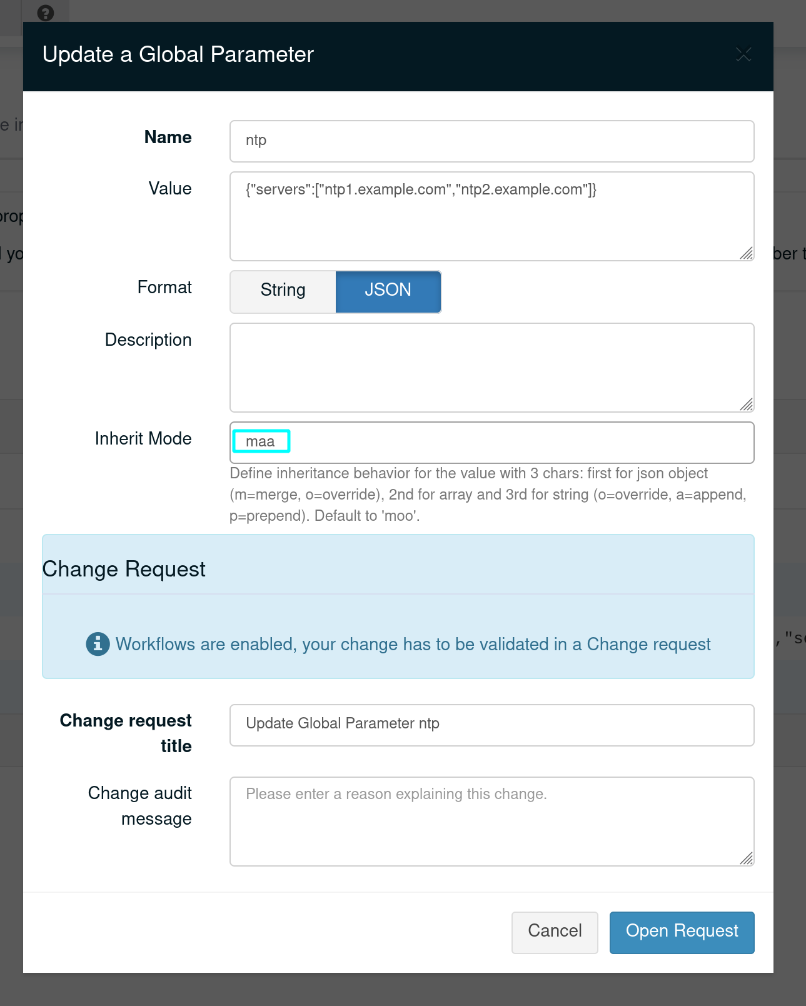Click the Value textarea resize grip
The width and height of the screenshot is (806, 1006).
(x=747, y=254)
